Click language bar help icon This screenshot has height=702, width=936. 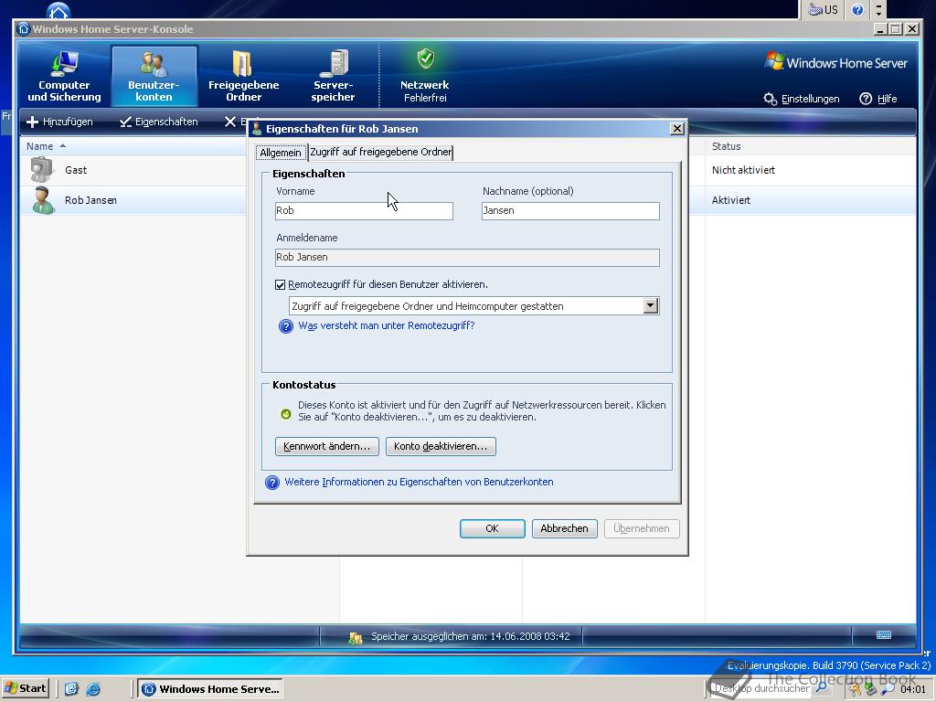tap(857, 9)
